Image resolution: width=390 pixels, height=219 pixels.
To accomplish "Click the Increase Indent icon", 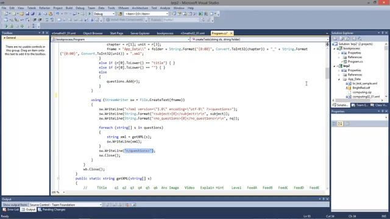I will 40,20.
